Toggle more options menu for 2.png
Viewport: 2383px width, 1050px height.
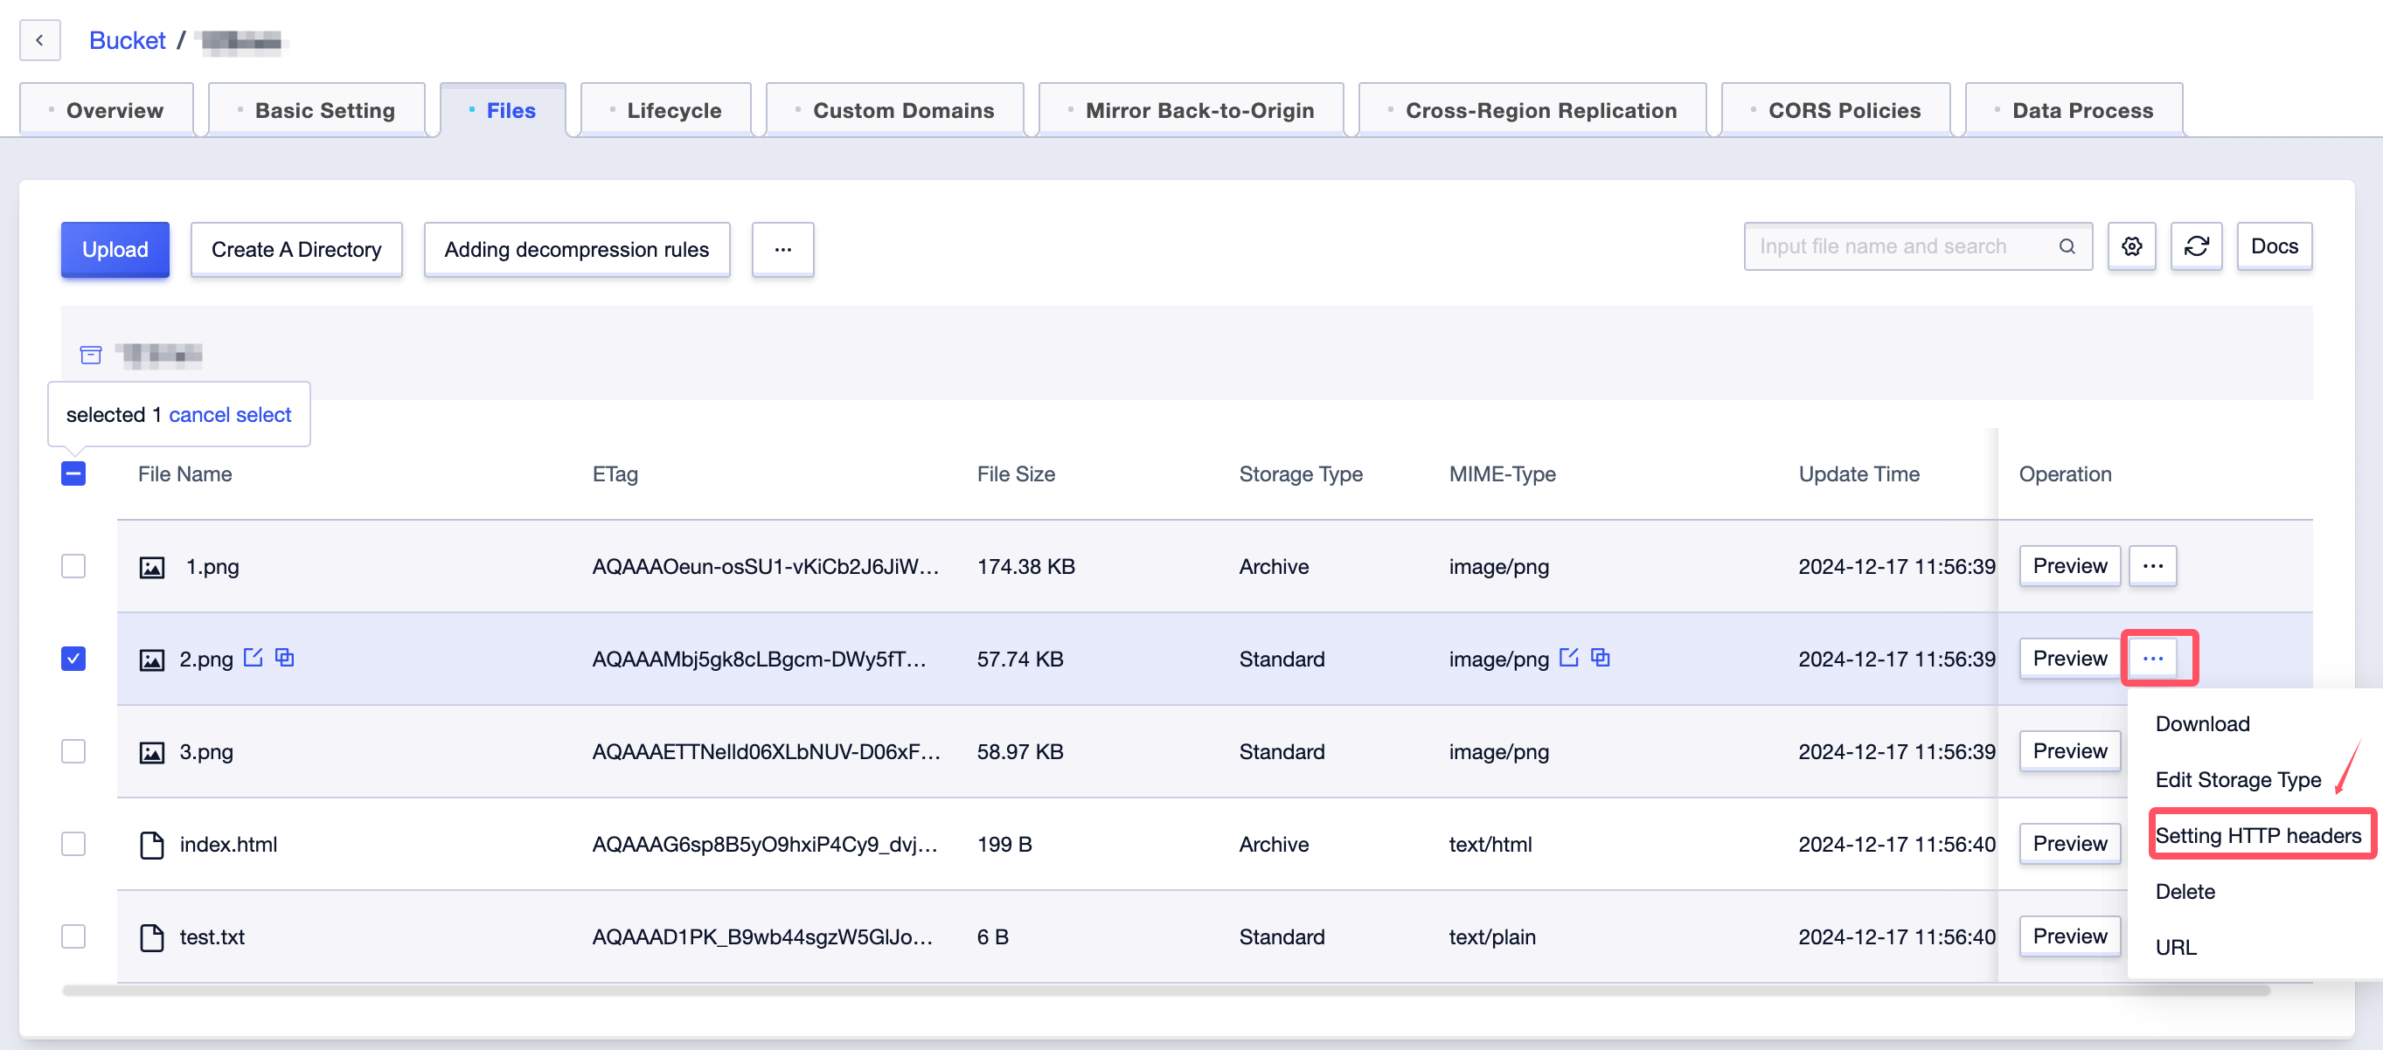(2153, 658)
